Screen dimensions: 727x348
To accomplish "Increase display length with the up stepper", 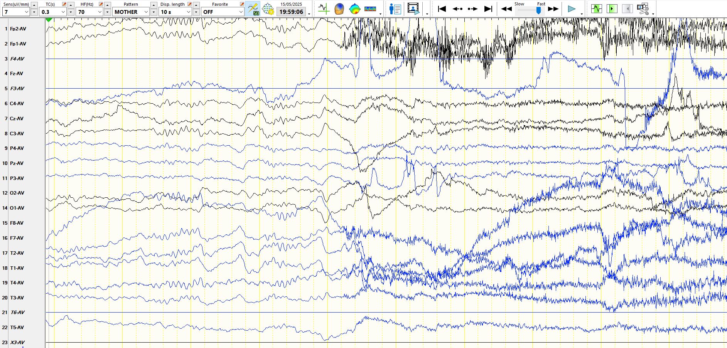I will pyautogui.click(x=196, y=5).
